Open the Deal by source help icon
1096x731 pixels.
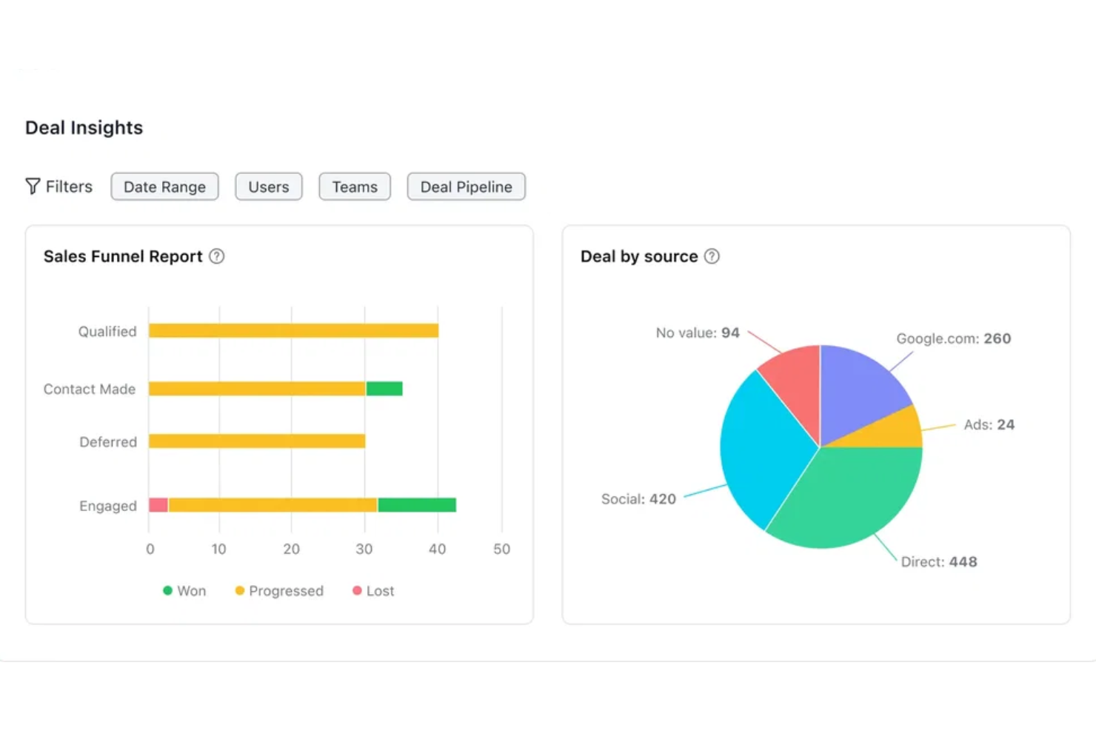coord(712,256)
